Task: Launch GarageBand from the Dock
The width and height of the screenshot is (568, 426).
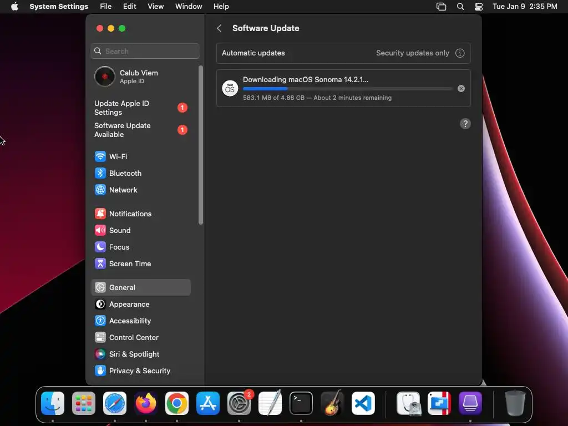Action: click(332, 403)
